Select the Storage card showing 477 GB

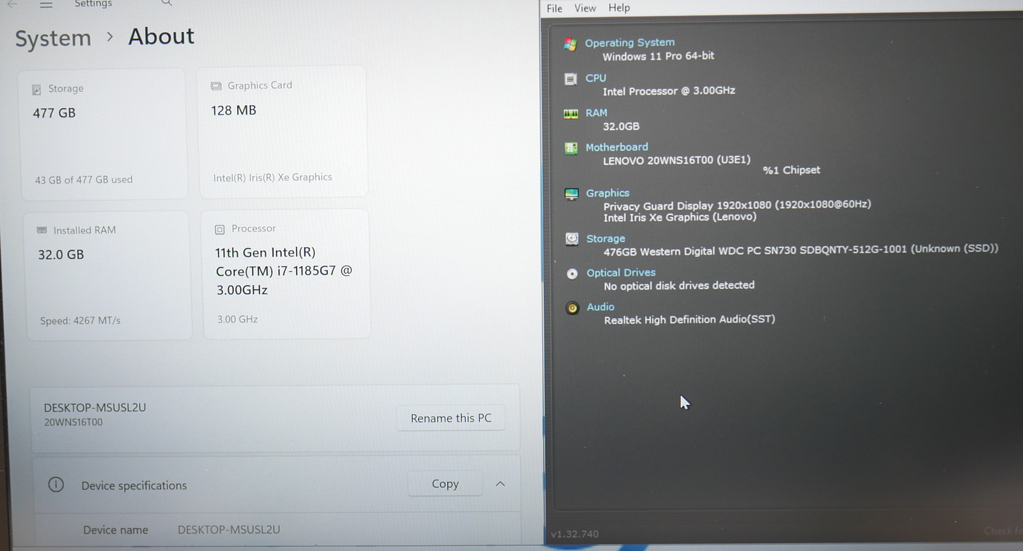click(x=104, y=134)
